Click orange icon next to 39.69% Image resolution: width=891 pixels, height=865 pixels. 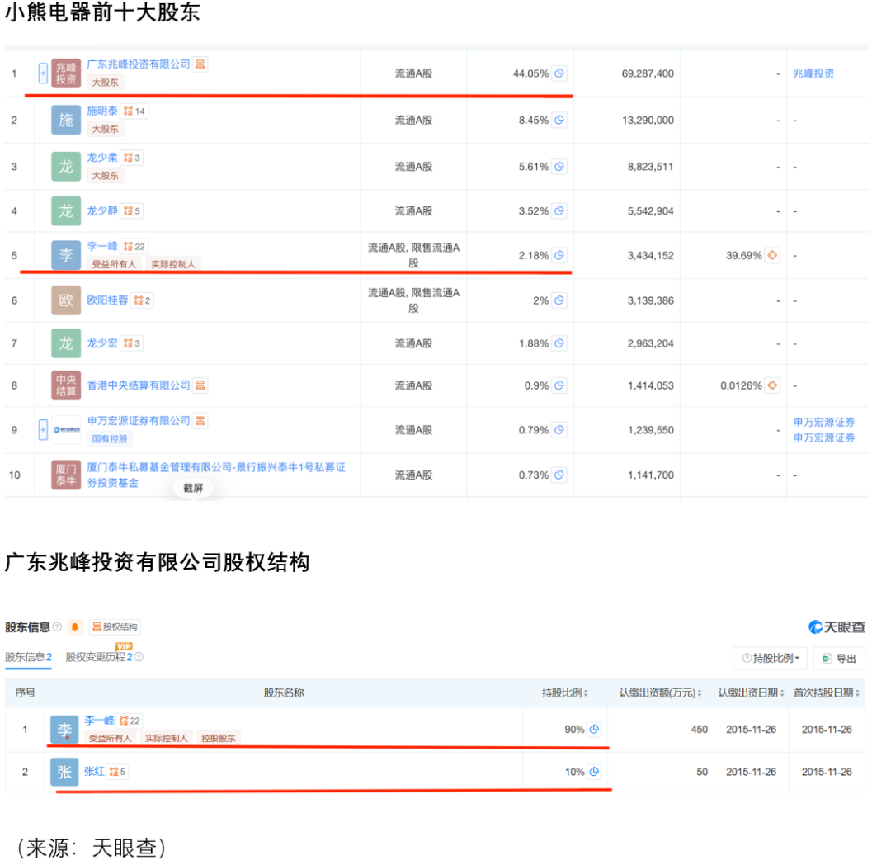point(772,255)
